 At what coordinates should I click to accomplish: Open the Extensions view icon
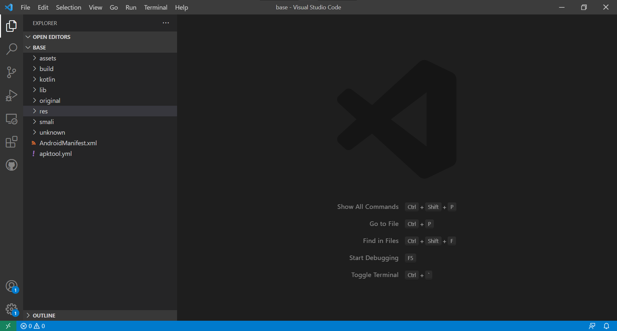(x=12, y=142)
